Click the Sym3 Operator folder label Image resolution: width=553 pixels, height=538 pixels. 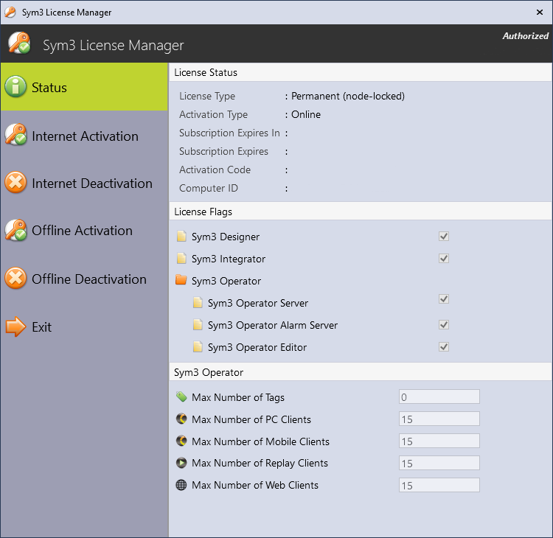pyautogui.click(x=226, y=281)
